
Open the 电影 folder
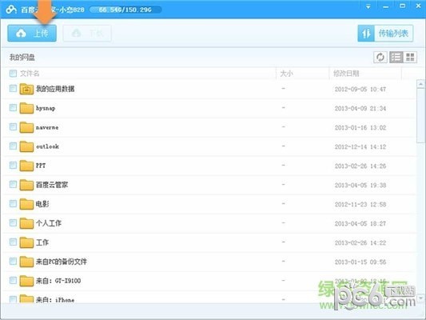tap(42, 204)
